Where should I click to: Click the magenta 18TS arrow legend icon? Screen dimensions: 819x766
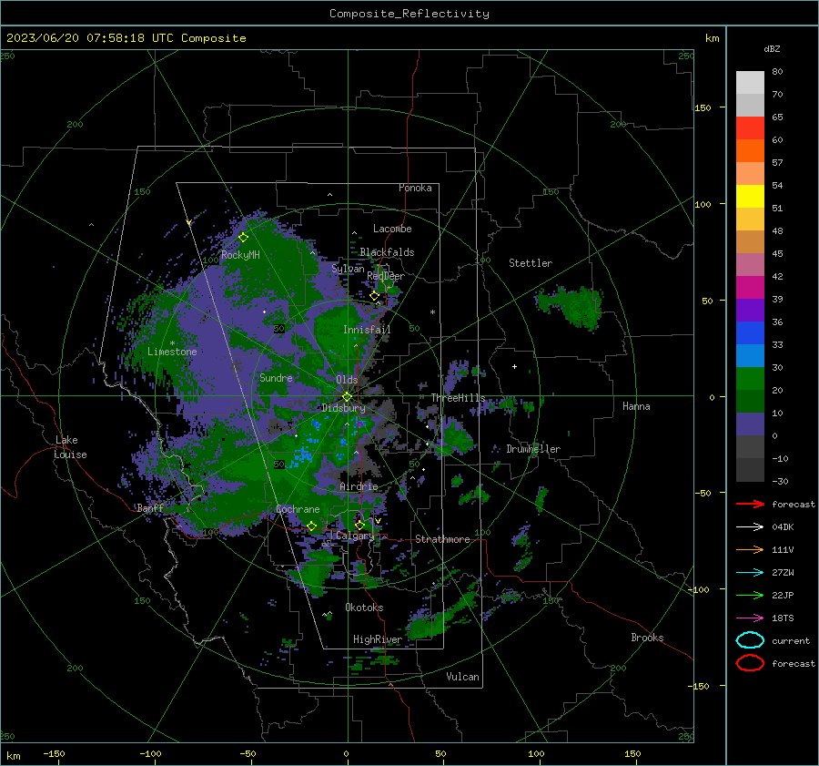click(750, 618)
